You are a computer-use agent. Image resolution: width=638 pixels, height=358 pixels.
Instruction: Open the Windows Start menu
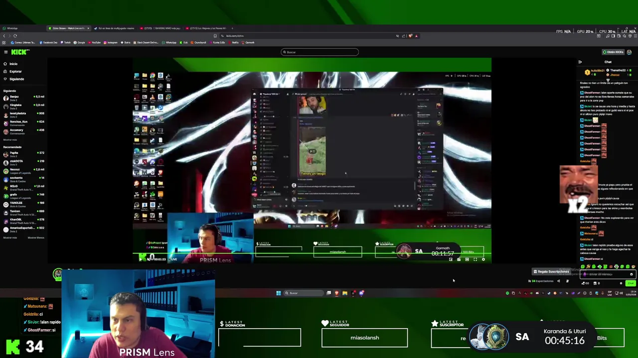point(279,293)
